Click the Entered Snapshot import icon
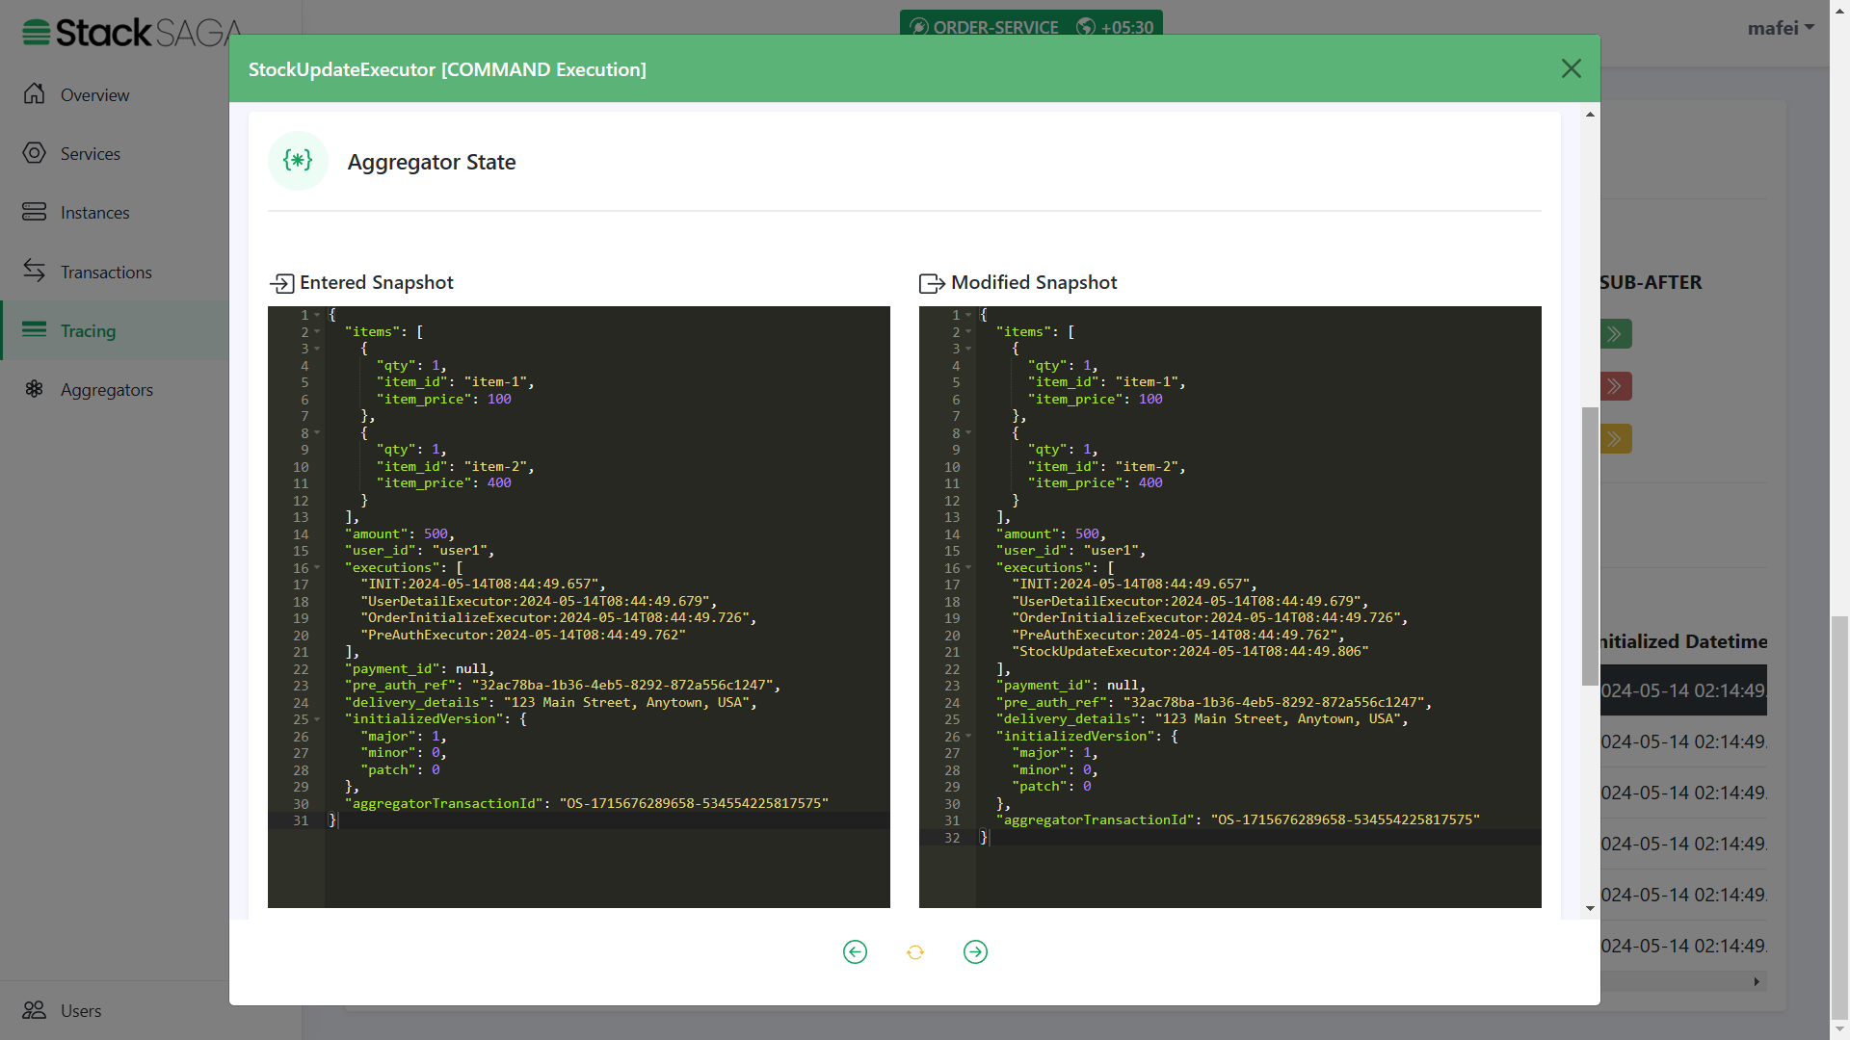This screenshot has width=1850, height=1040. tap(279, 282)
